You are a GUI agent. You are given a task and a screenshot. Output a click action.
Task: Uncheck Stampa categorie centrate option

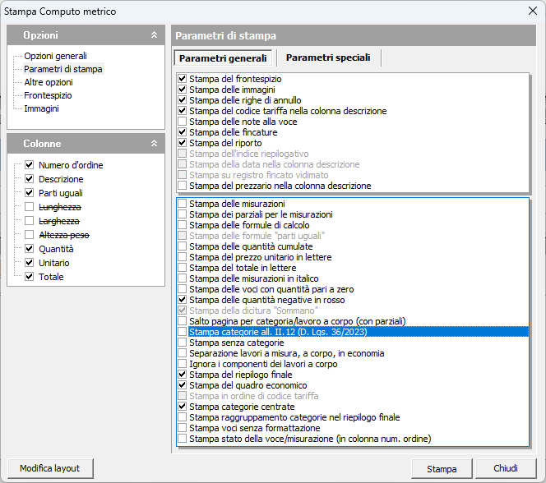pos(183,407)
